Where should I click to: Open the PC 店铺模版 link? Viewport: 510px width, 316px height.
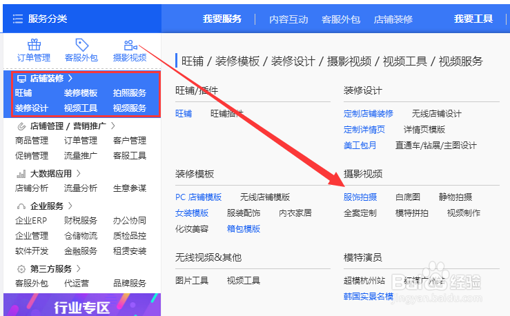pyautogui.click(x=198, y=197)
